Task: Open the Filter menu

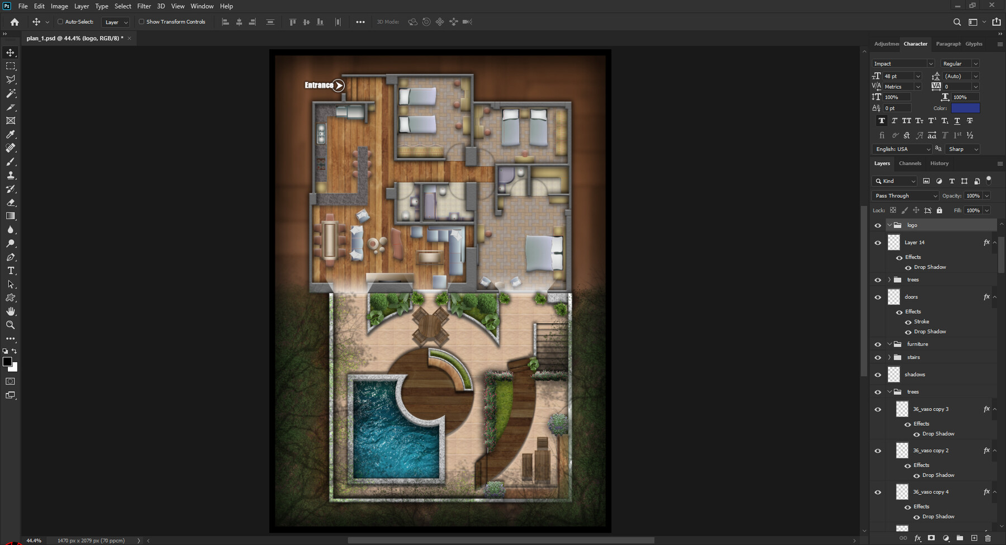Action: tap(144, 6)
